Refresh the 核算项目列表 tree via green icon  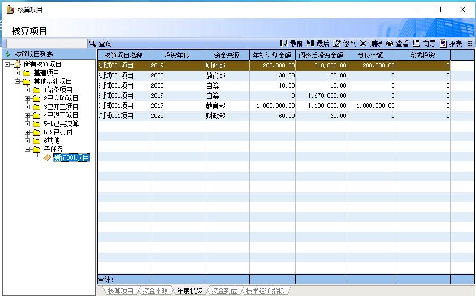8,54
